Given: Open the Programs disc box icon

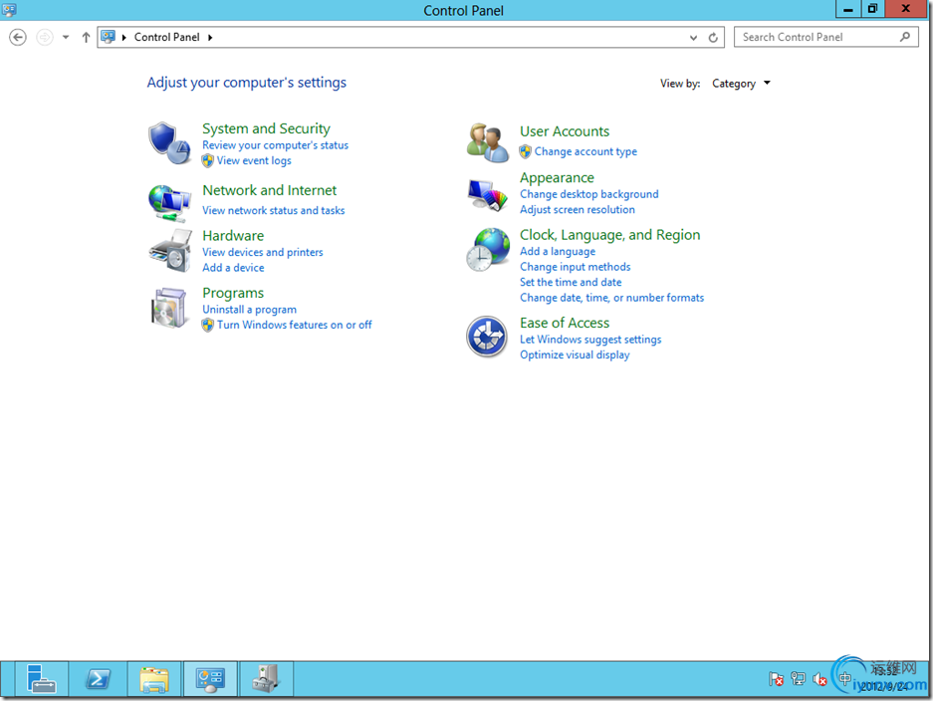Looking at the screenshot, I should [x=169, y=308].
